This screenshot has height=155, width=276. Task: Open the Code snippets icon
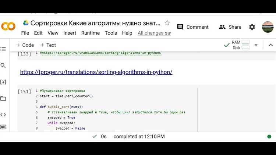(3, 115)
